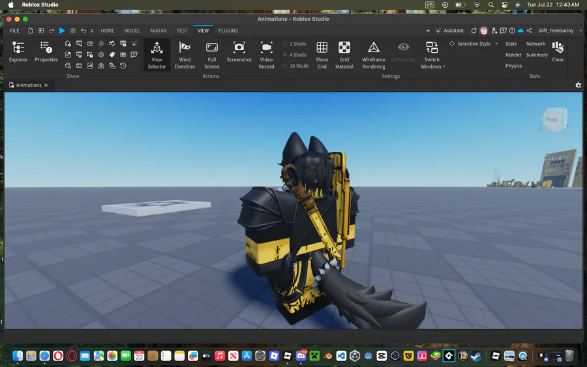Take a Screenshot of the viewport
587x367 pixels.
(239, 51)
